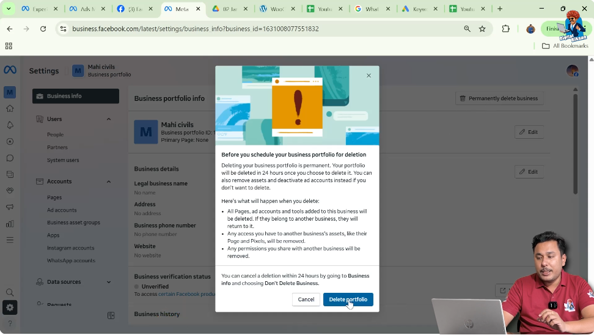This screenshot has height=335, width=594.
Task: Switch to the Google What tab
Action: click(372, 9)
